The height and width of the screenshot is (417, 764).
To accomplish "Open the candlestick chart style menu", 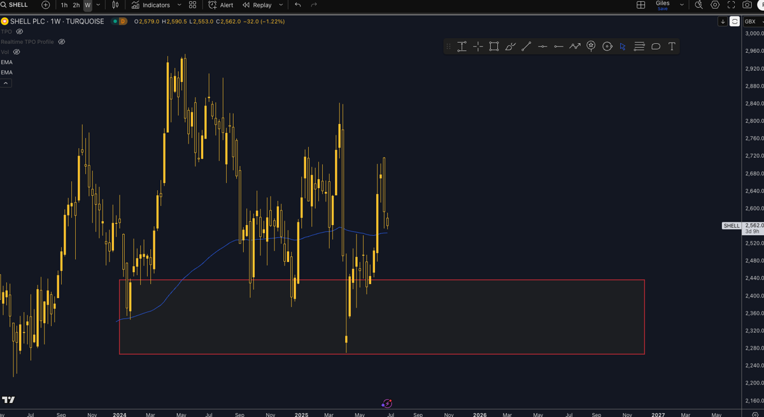I will click(115, 5).
